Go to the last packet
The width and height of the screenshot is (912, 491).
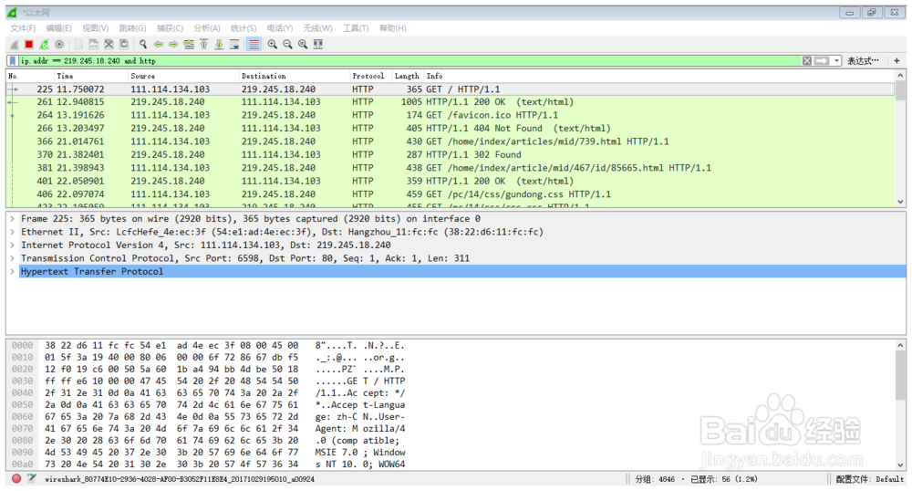(x=219, y=44)
